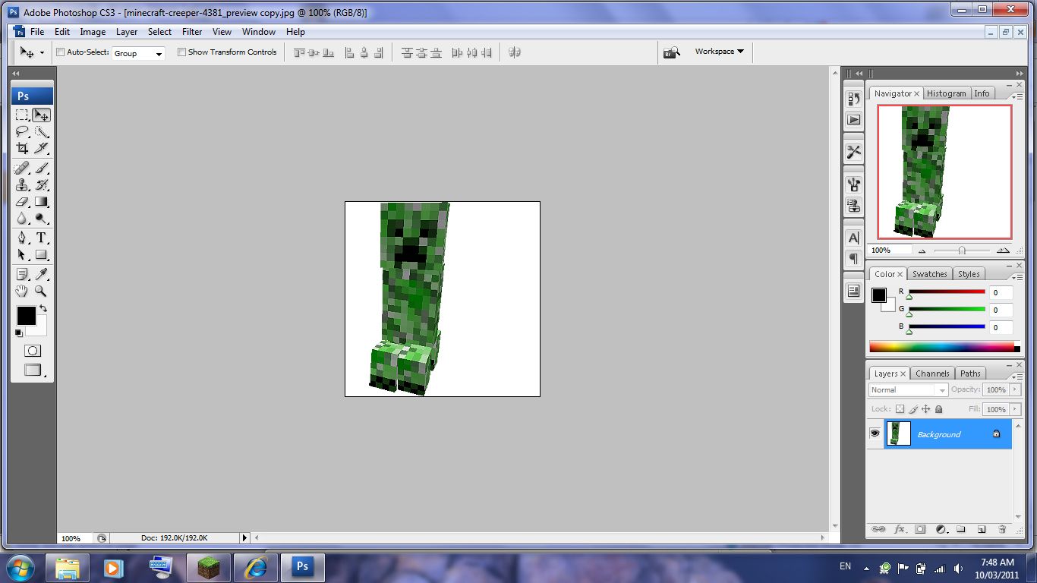Open the Image menu
Viewport: 1037px width, 583px height.
pyautogui.click(x=93, y=32)
